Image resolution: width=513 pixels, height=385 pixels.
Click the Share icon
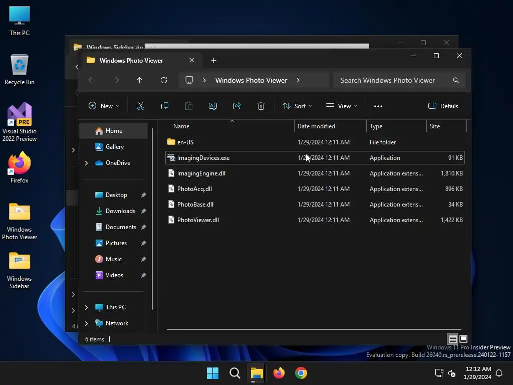[x=237, y=106]
